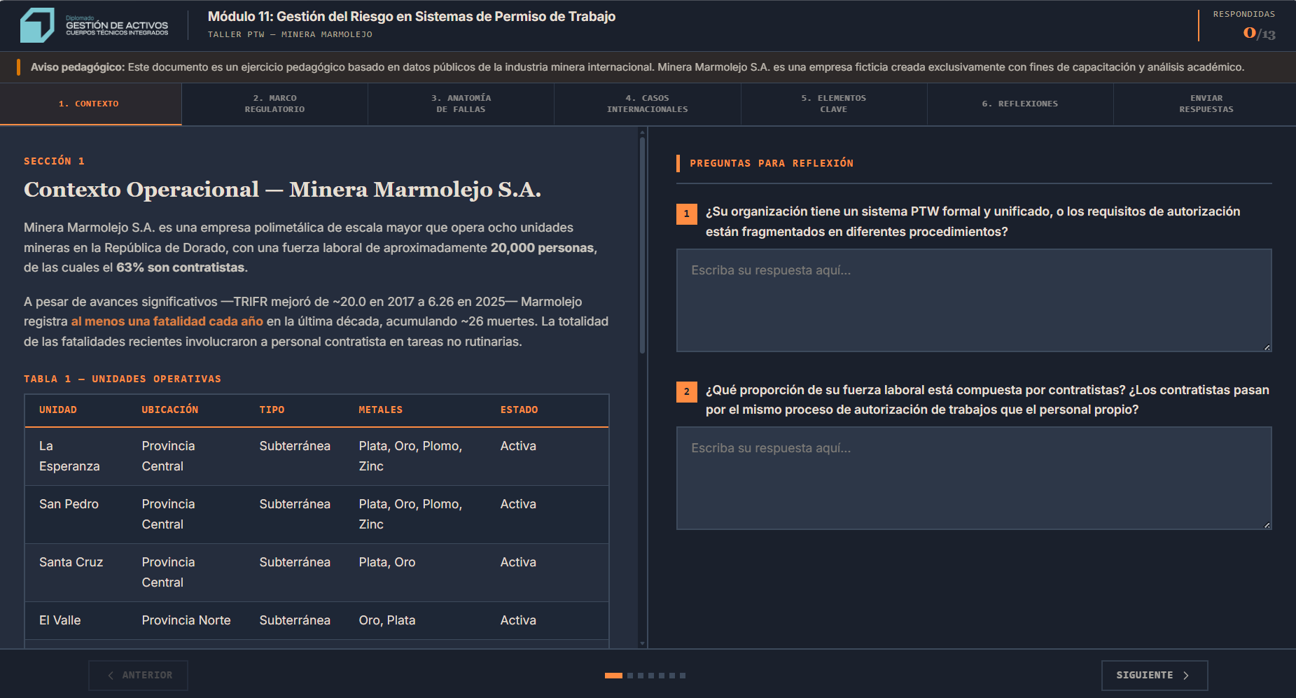
Task: Click the orange question number 2 badge
Action: tap(686, 391)
